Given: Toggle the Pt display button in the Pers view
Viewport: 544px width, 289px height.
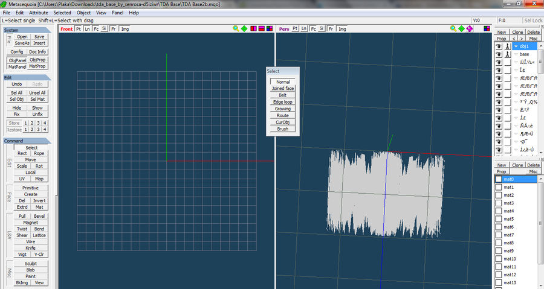Looking at the screenshot, I should (295, 28).
